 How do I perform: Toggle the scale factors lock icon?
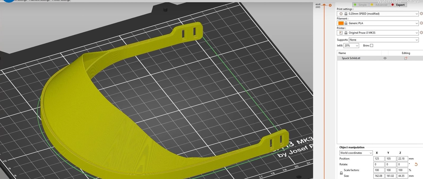click(341, 173)
